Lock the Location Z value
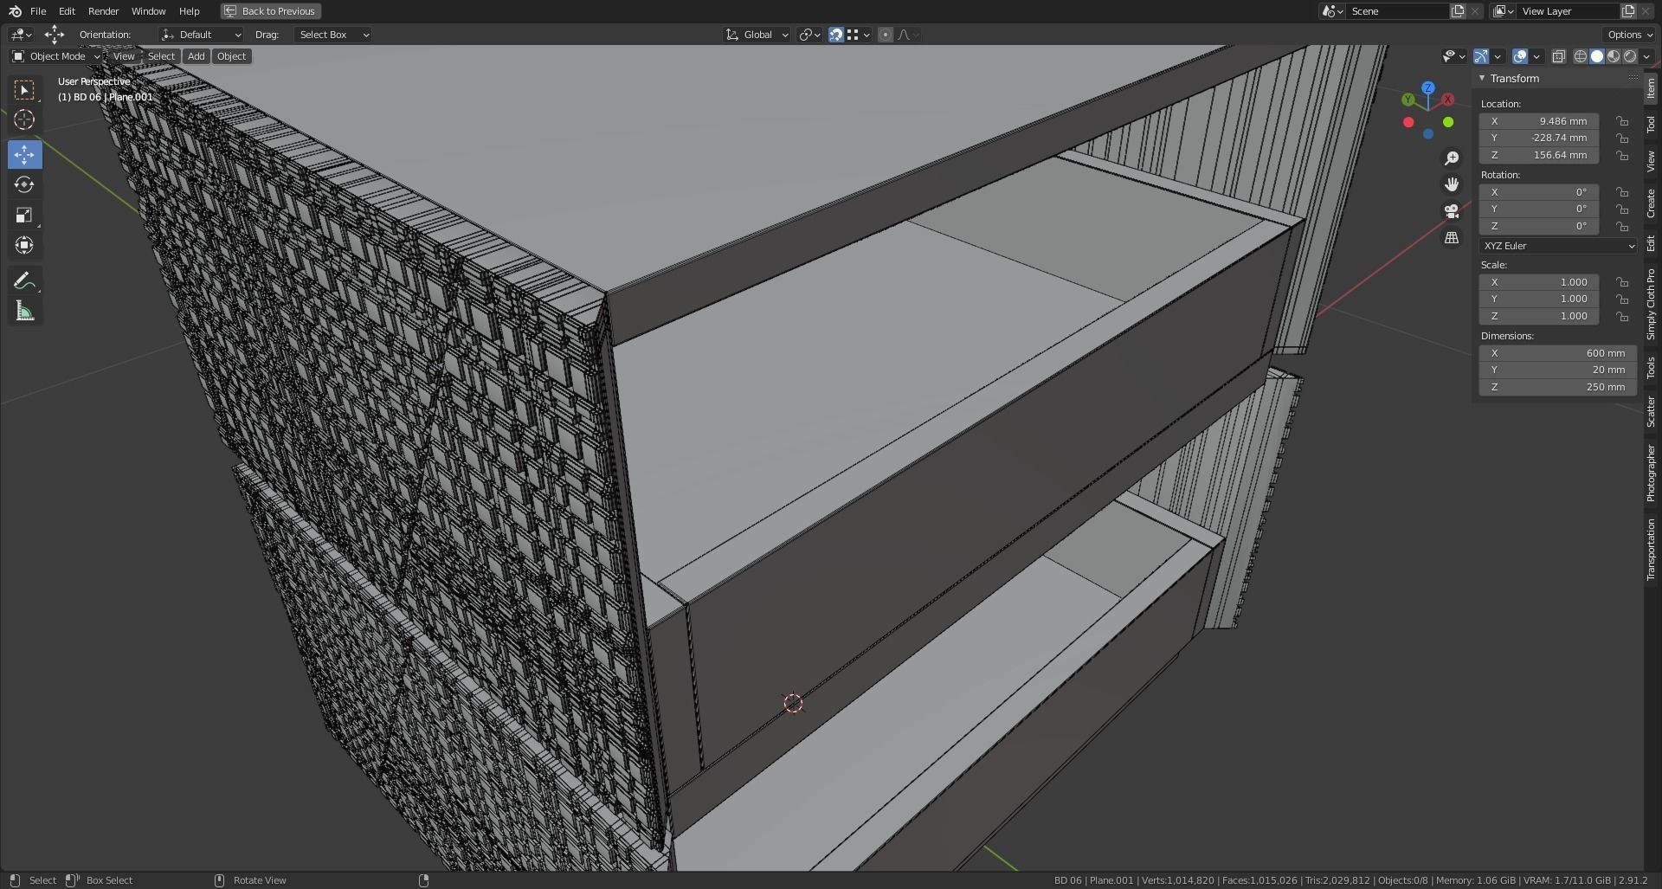 1622,156
